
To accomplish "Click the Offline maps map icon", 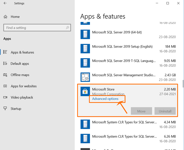I will 5,75.
